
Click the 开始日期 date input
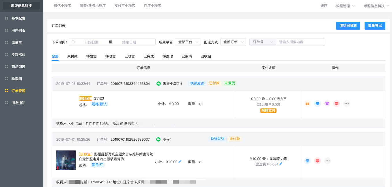coord(92,42)
